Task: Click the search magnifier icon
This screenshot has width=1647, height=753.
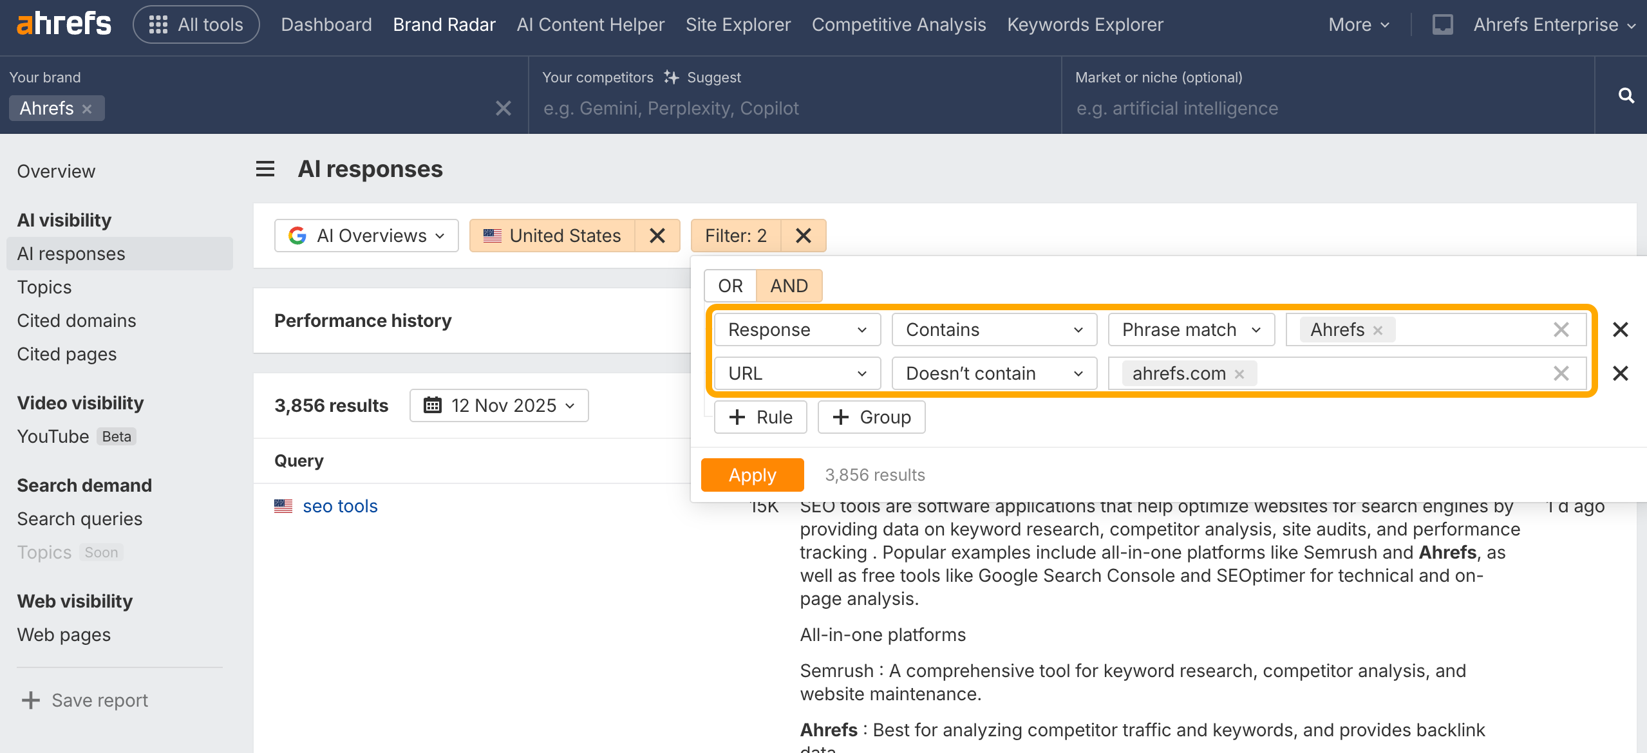Action: coord(1626,95)
